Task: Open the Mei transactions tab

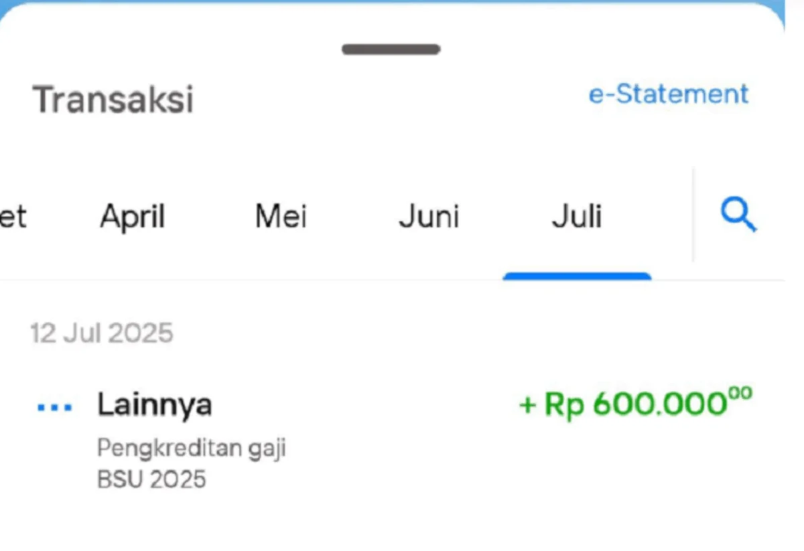Action: click(281, 215)
